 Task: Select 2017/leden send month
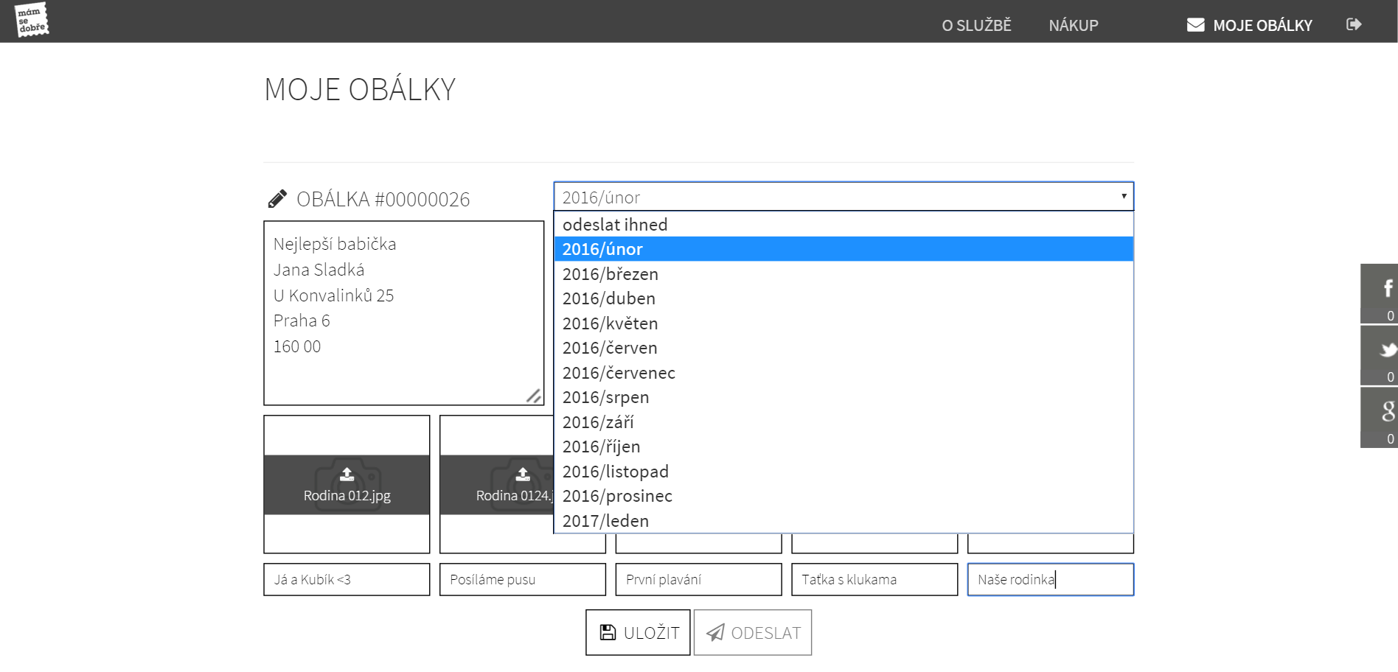[x=605, y=521]
